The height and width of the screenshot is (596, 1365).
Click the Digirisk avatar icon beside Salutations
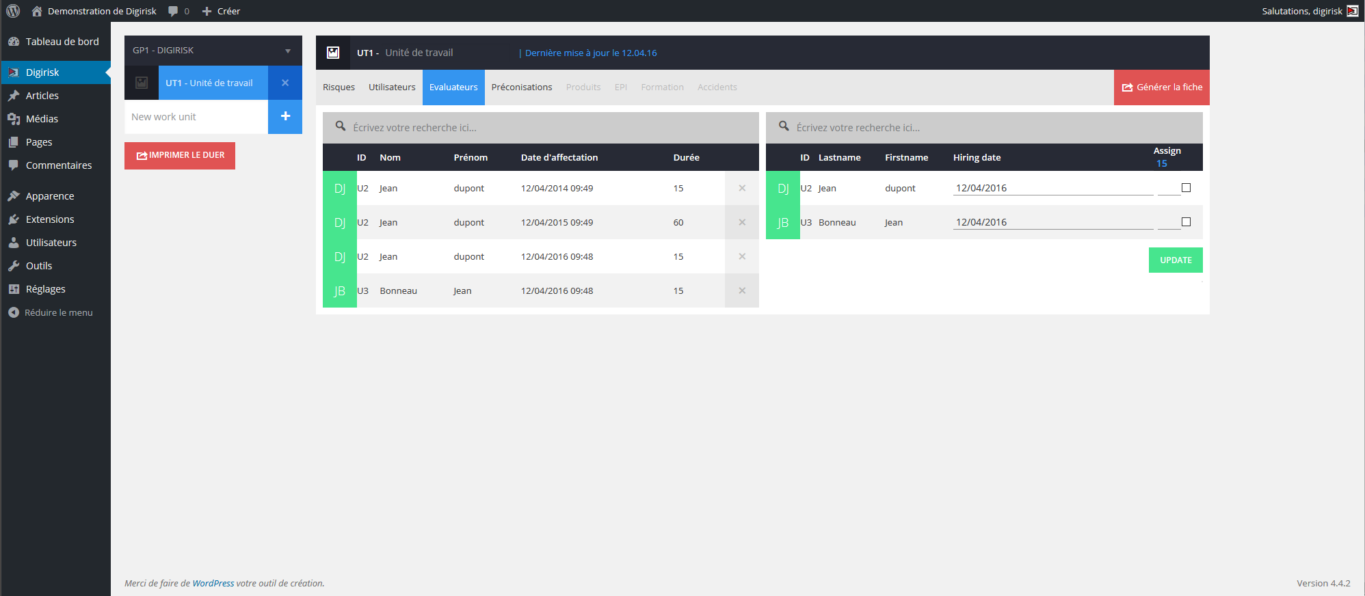pyautogui.click(x=1352, y=11)
